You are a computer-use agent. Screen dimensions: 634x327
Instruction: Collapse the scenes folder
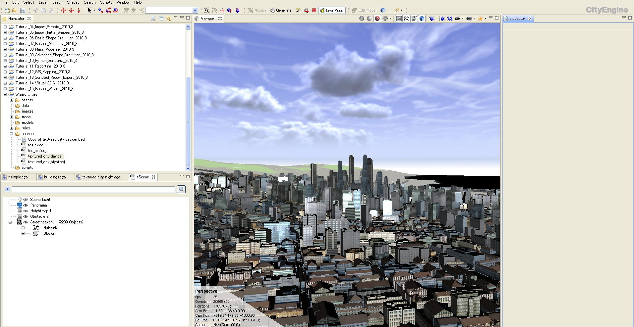pos(11,134)
